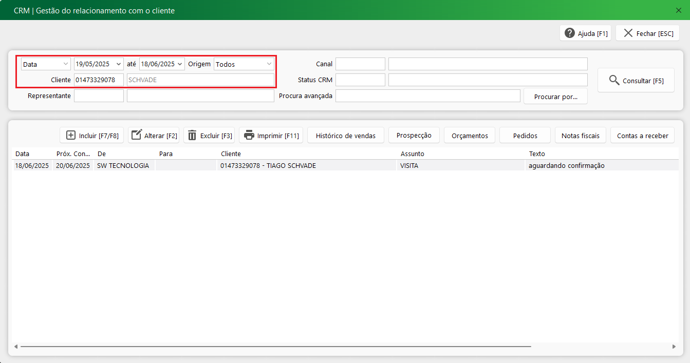The height and width of the screenshot is (363, 690).
Task: Click the Consultar magnifying glass icon
Action: tap(614, 80)
